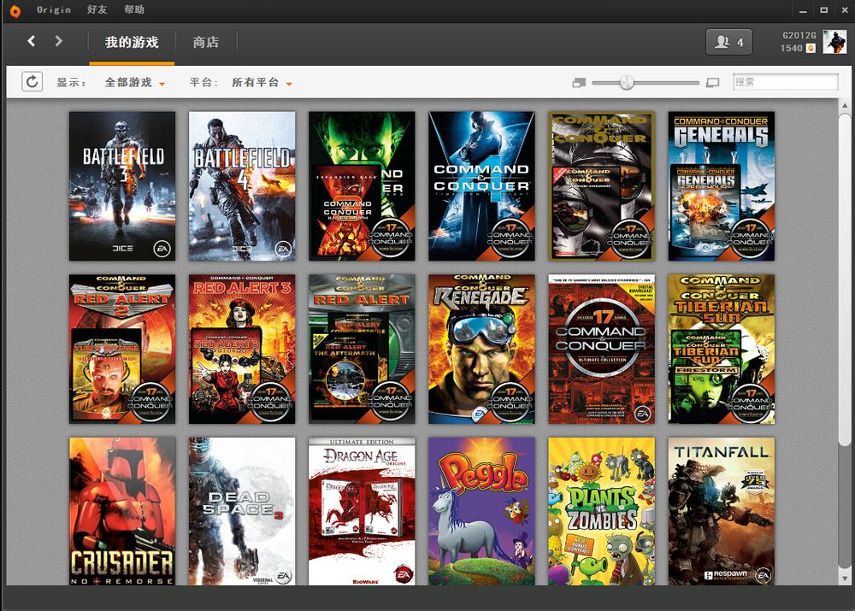
Task: Select the Red Alert Aftermath cover
Action: 362,349
